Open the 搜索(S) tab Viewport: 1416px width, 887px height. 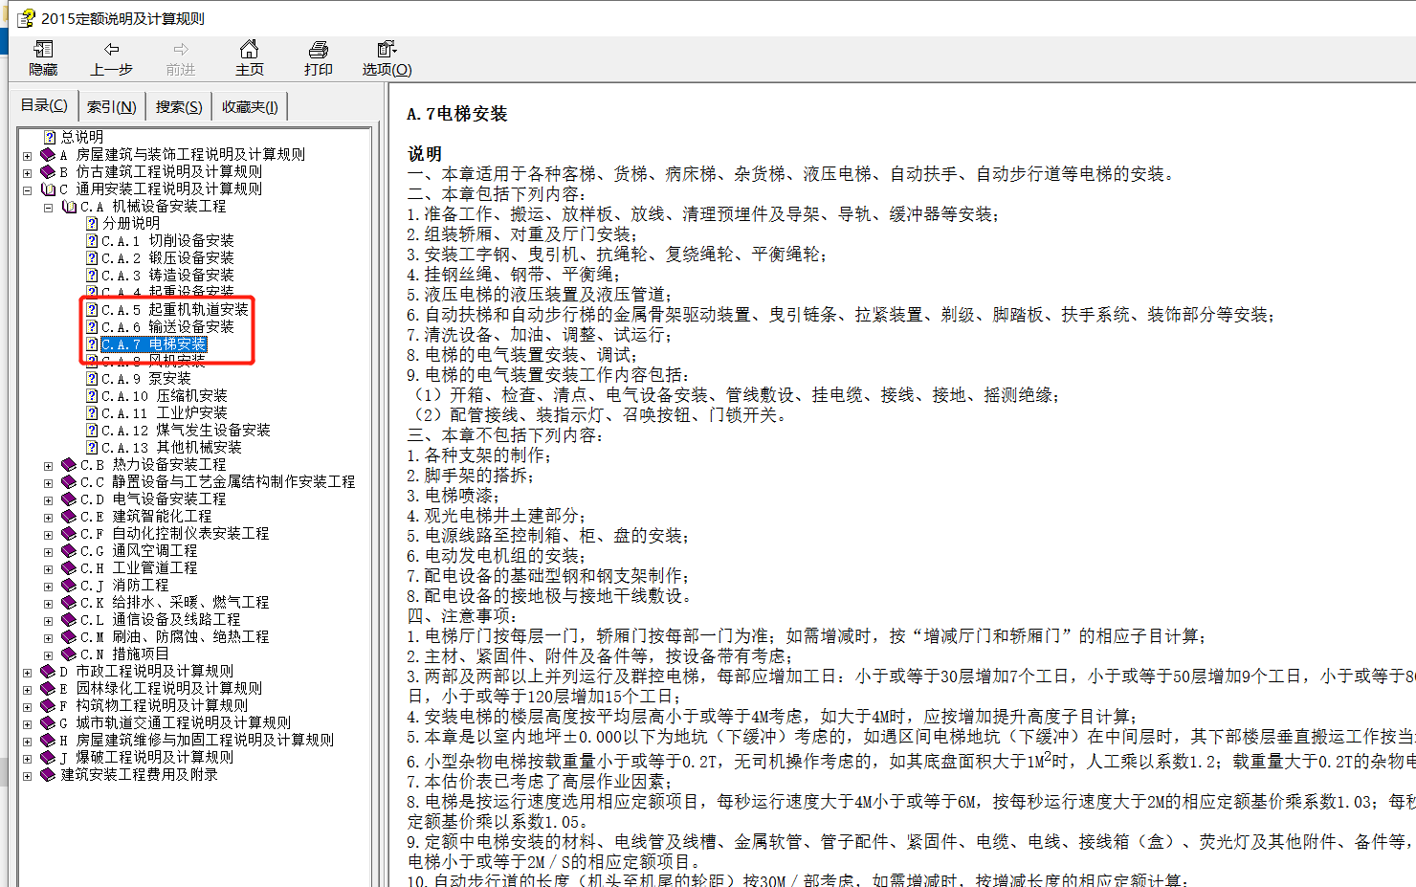click(179, 106)
